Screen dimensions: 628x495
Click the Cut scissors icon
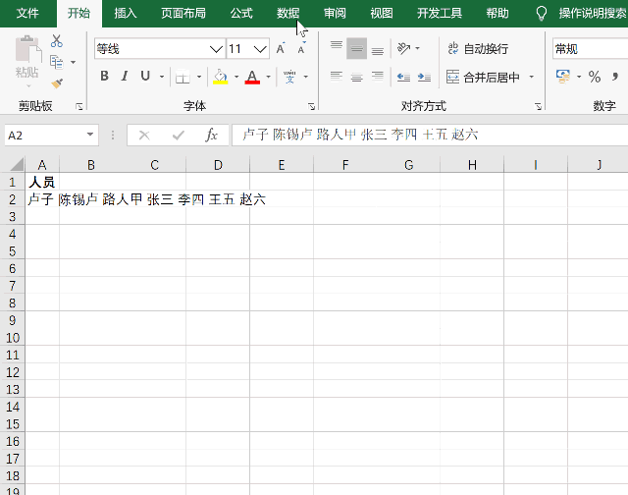[57, 41]
